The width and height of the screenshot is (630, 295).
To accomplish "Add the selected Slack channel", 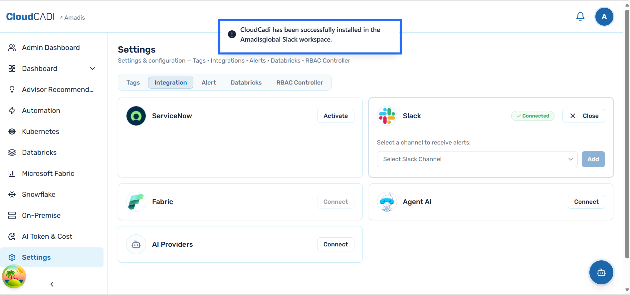I will (x=593, y=159).
